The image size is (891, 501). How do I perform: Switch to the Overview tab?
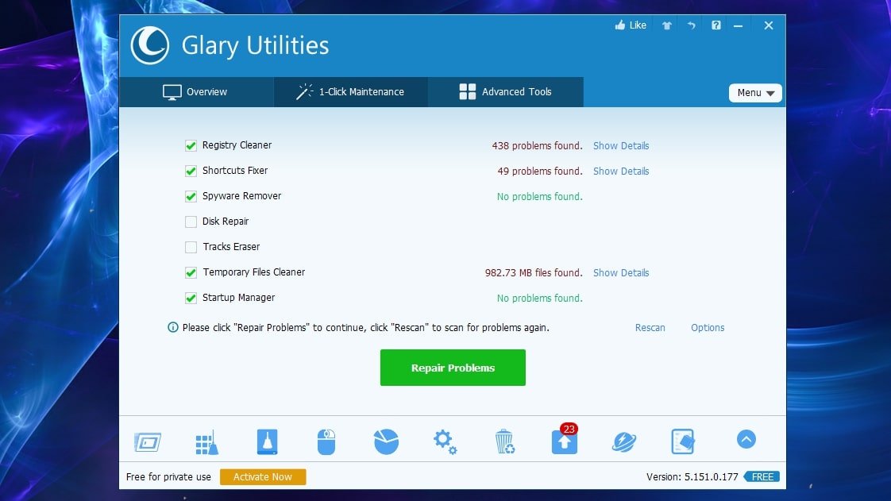click(x=196, y=92)
